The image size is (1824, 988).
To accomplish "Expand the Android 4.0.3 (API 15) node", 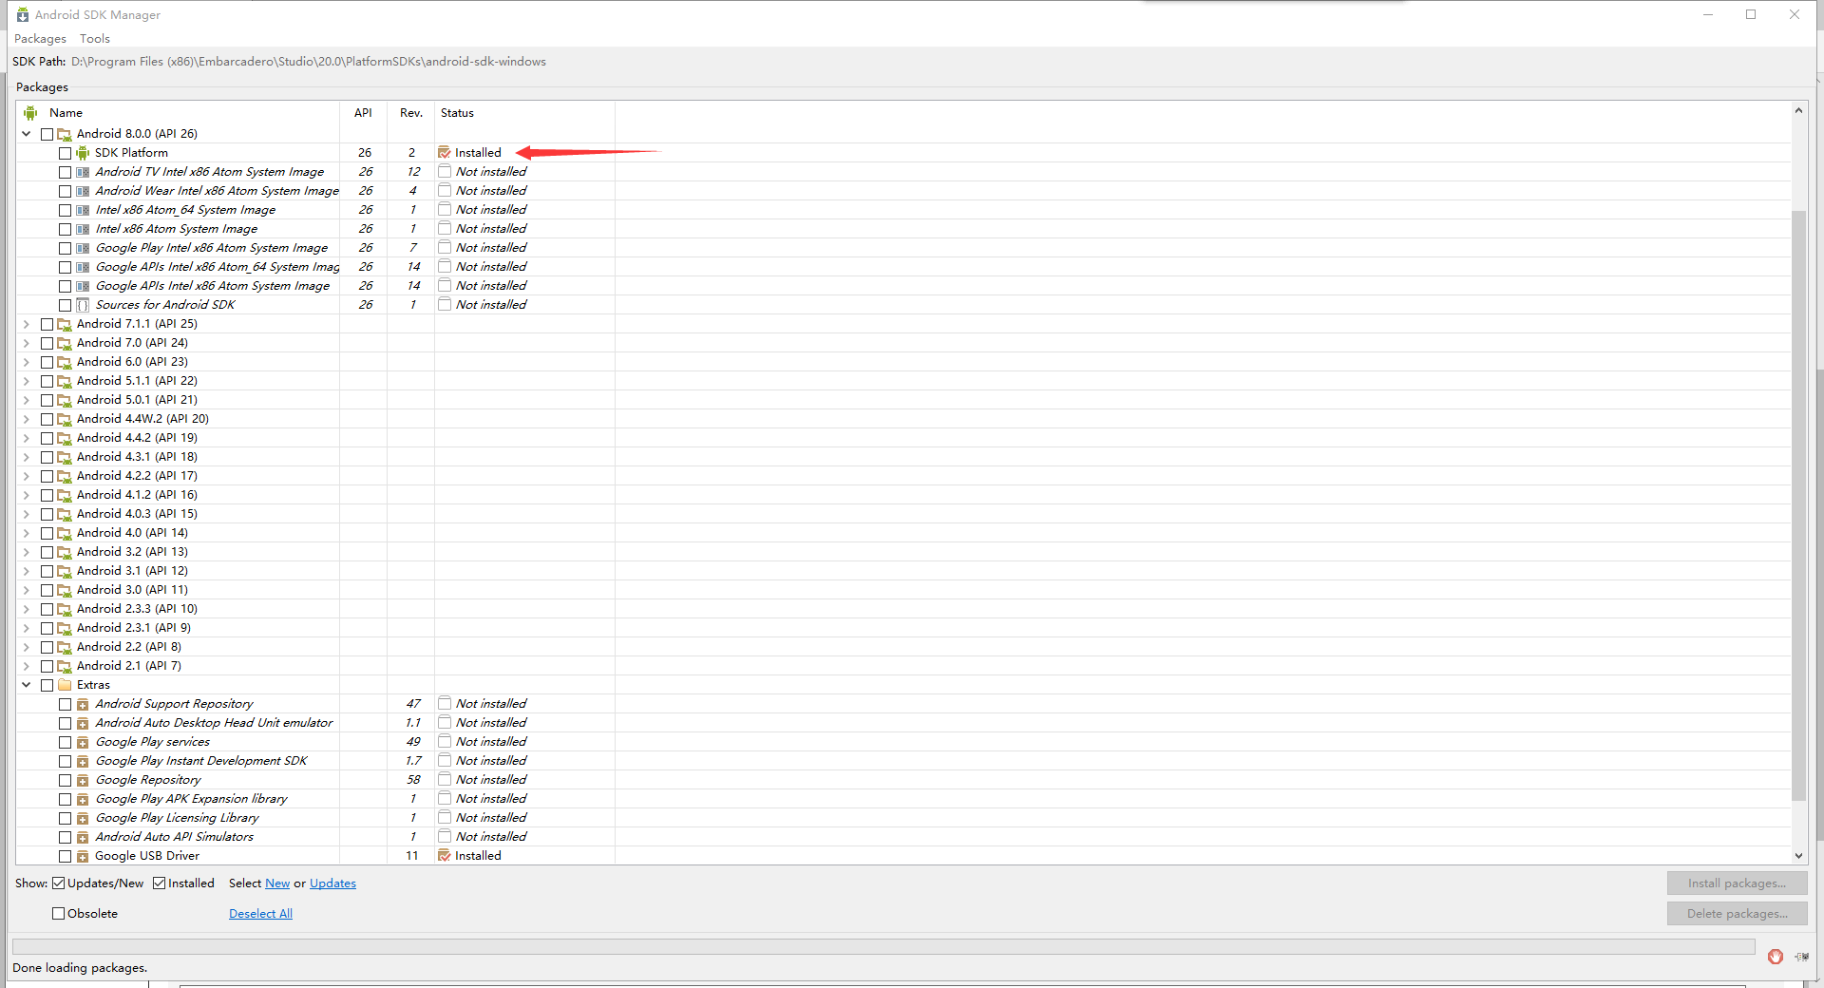I will click(x=27, y=514).
